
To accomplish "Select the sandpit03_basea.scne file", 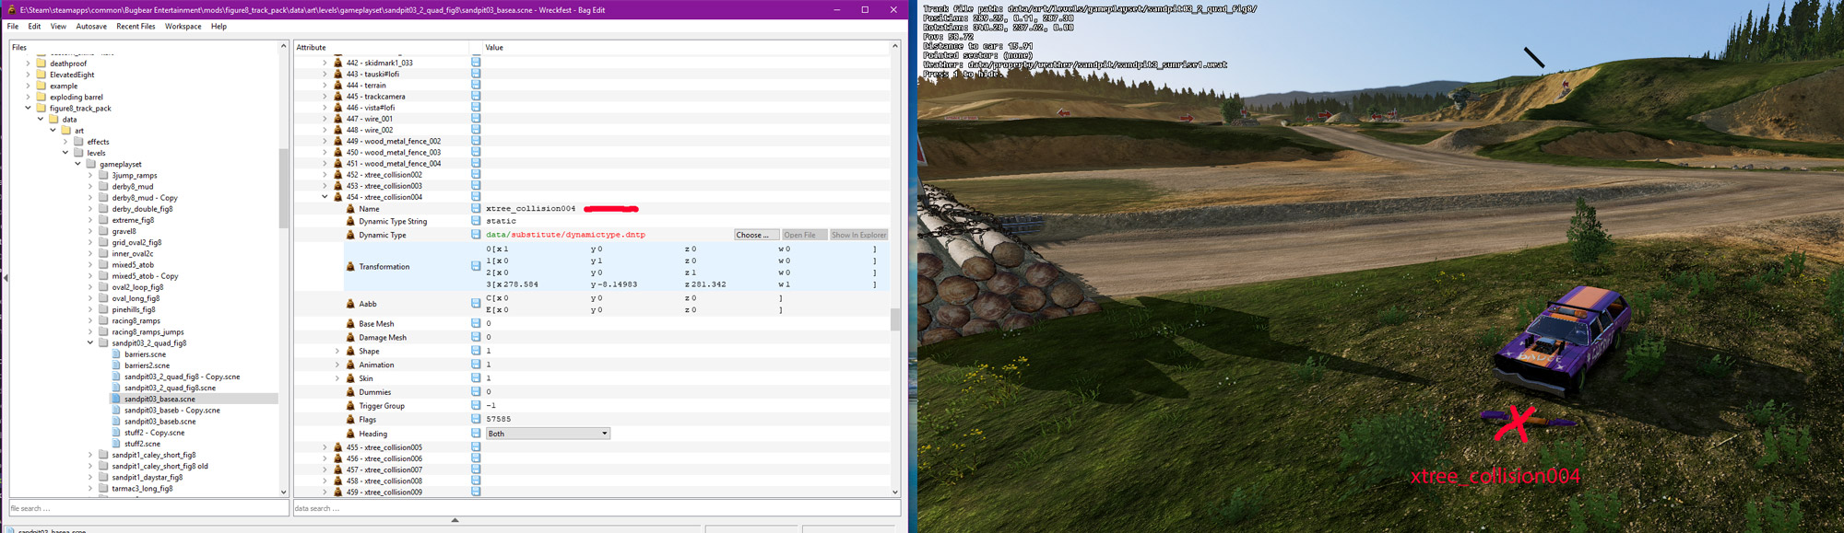I will coord(160,400).
